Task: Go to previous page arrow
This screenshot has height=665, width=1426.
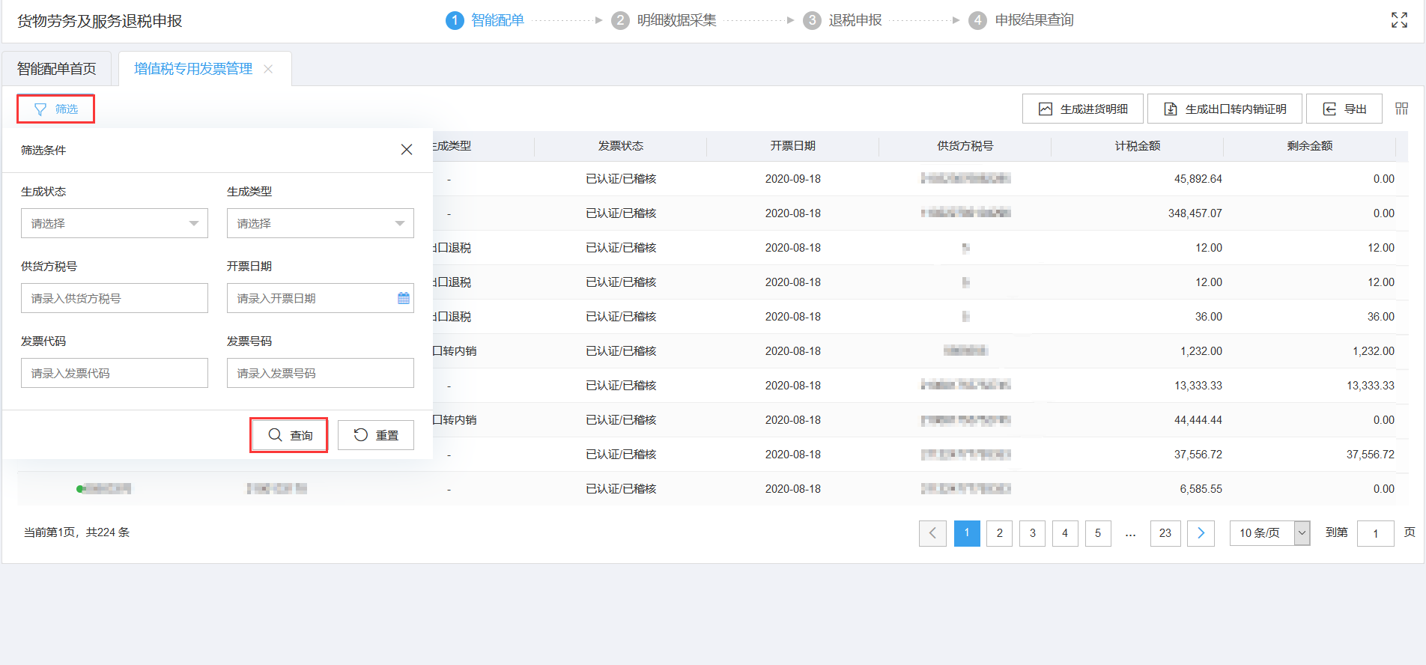Action: click(x=932, y=533)
